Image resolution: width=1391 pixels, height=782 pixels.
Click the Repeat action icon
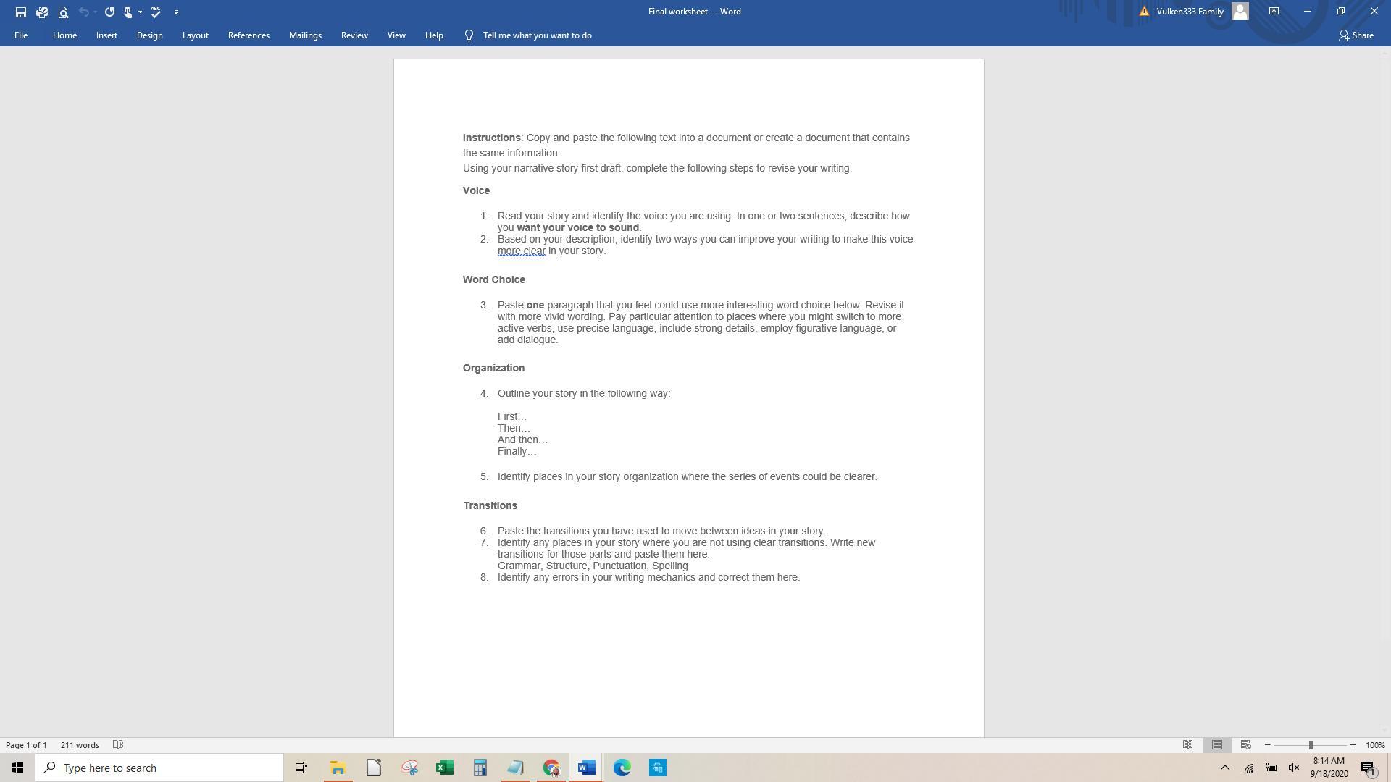tap(109, 12)
